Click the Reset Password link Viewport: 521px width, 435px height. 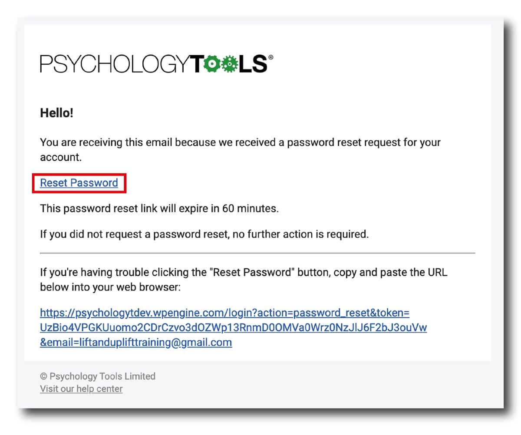click(79, 183)
